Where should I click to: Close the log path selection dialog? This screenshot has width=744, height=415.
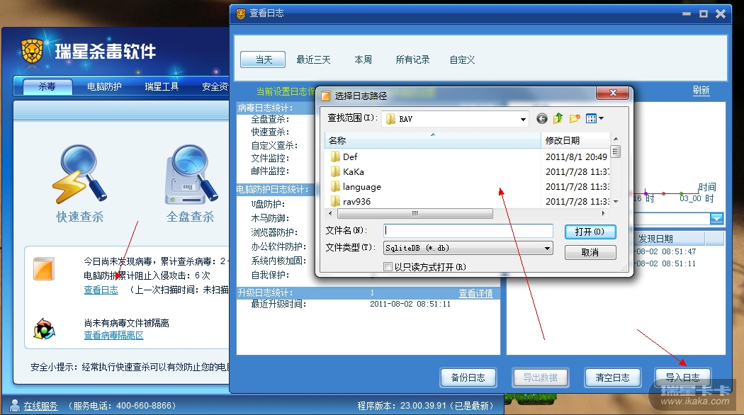pyautogui.click(x=613, y=93)
